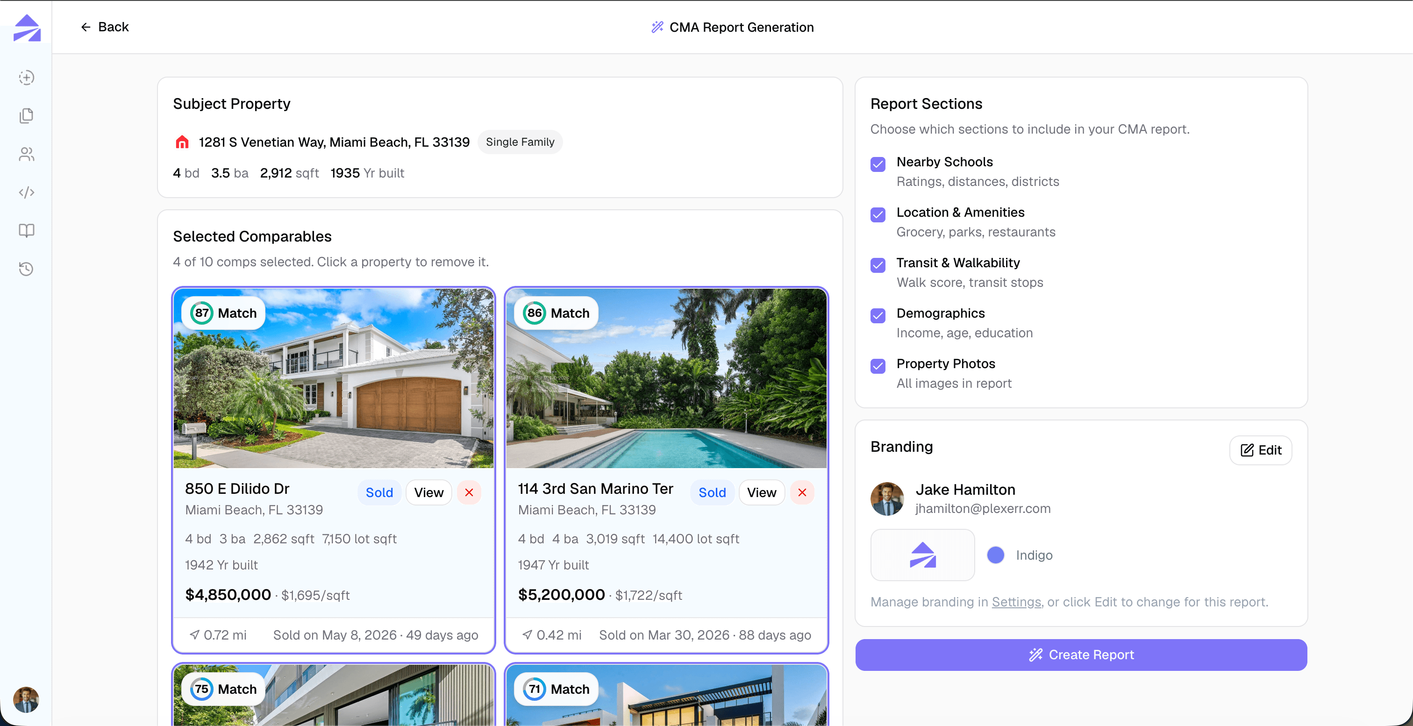The height and width of the screenshot is (726, 1413).
Task: Click the $4,850,000 price text
Action: tap(228, 594)
